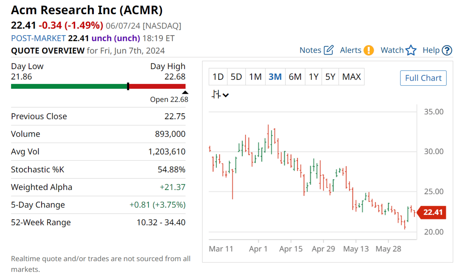This screenshot has height=276, width=458.
Task: Click the Mar 11 date axis label
Action: tap(221, 249)
